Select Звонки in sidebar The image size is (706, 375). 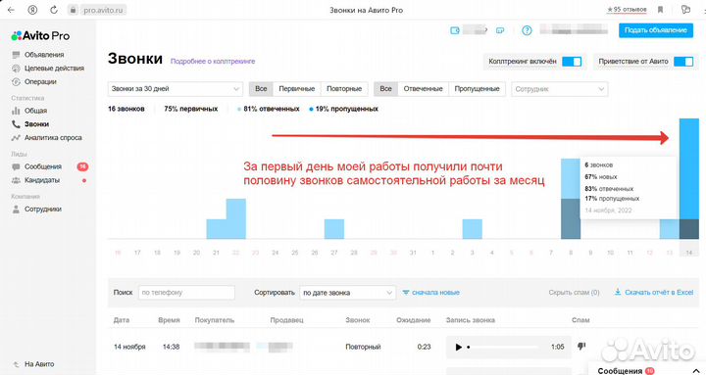36,123
